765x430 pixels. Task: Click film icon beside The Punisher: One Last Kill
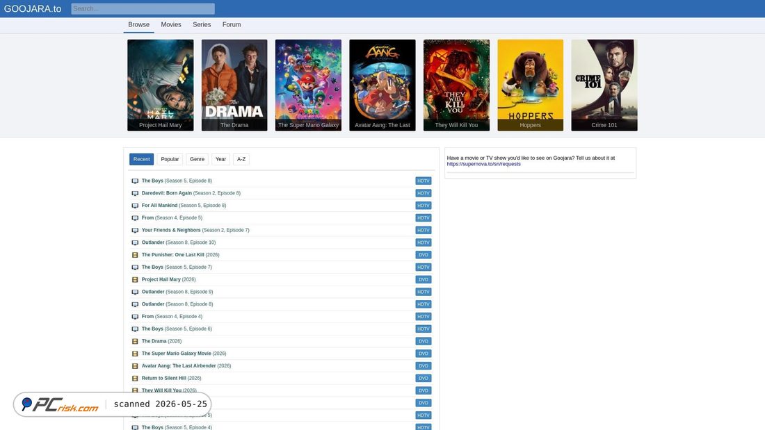[135, 255]
